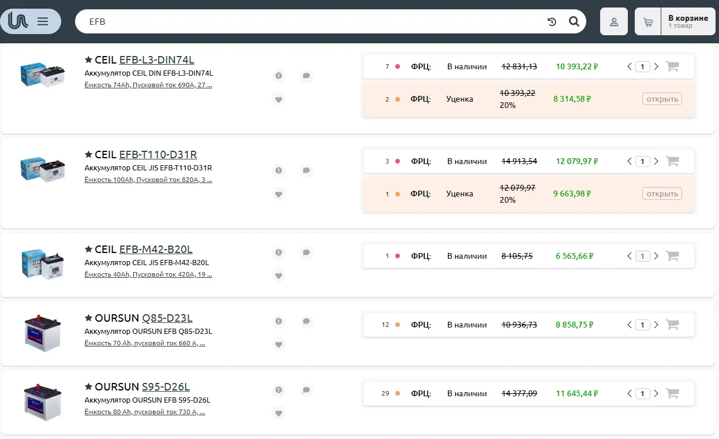
Task: Open the user account profile
Action: click(613, 22)
